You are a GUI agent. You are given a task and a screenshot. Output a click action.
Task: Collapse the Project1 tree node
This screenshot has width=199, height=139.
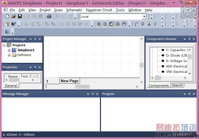4,45
